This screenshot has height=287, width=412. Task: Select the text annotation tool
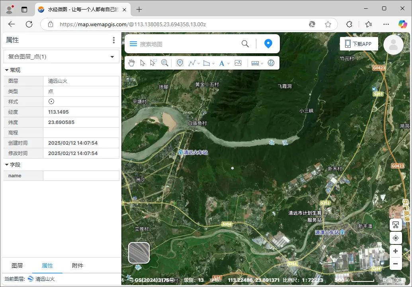(x=222, y=63)
